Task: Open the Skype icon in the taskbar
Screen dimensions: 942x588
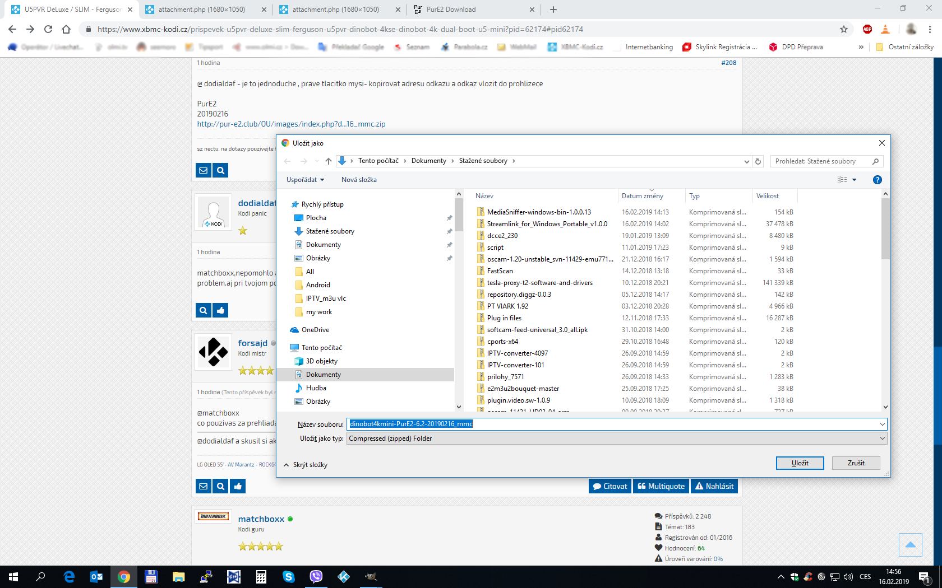Action: point(289,576)
